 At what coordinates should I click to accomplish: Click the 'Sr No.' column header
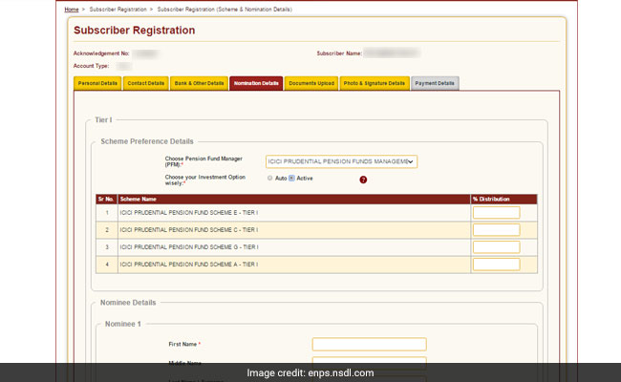106,199
